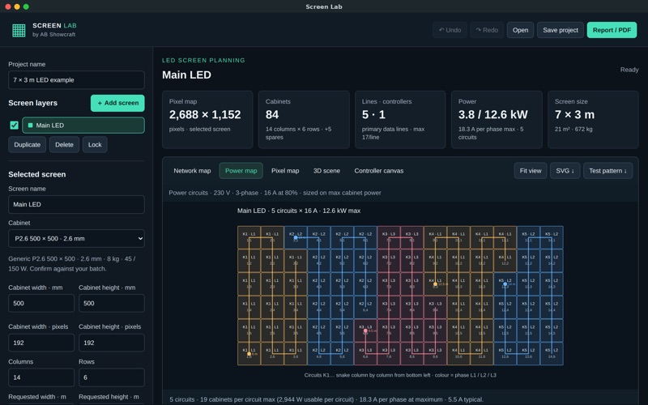This screenshot has height=405, width=648.
Task: Click the Cabinet width pixels field
Action: coord(41,343)
